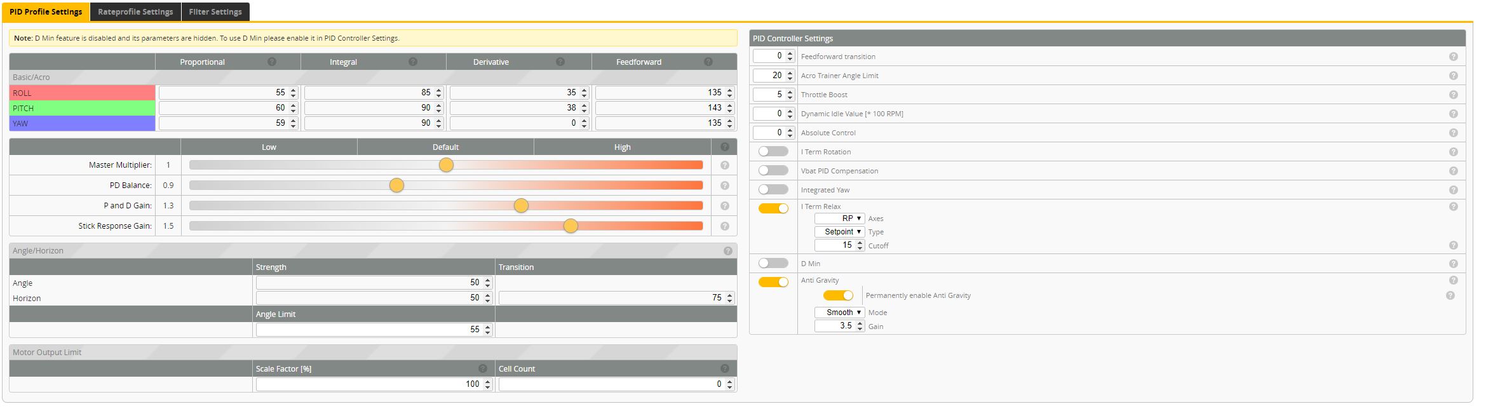Expand the Anti Gravity Smooth mode dropdown

pos(839,313)
